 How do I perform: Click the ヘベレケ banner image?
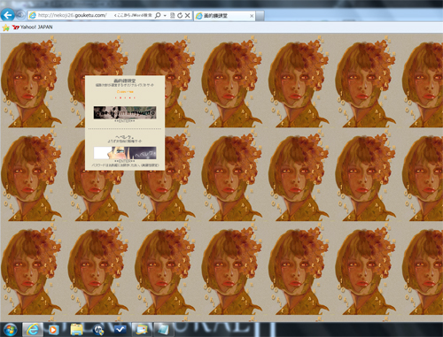(125, 153)
